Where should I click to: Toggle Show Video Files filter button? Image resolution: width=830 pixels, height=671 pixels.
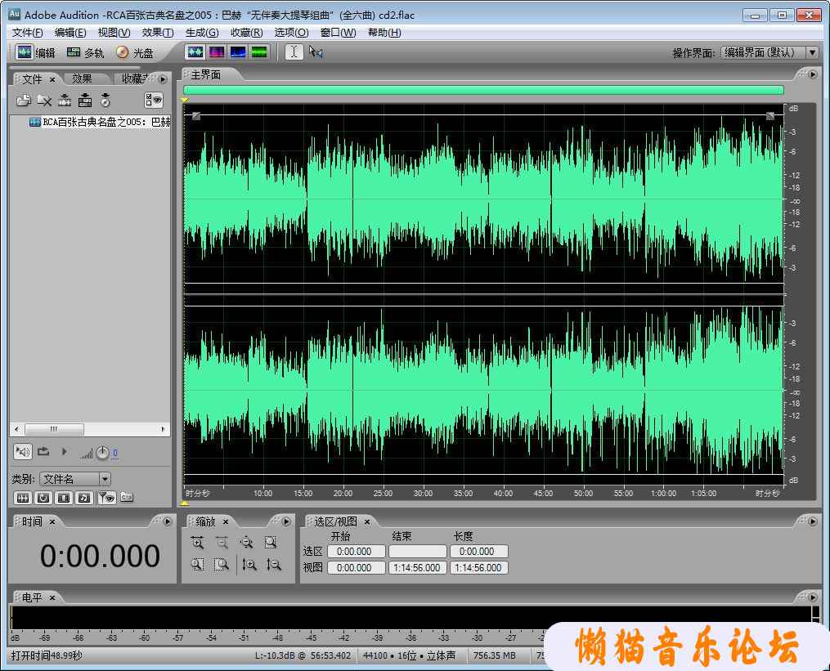(64, 498)
